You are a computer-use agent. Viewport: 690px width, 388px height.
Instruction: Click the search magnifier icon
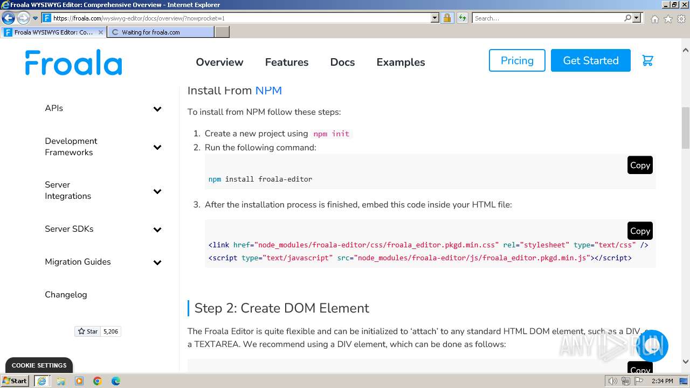627,18
